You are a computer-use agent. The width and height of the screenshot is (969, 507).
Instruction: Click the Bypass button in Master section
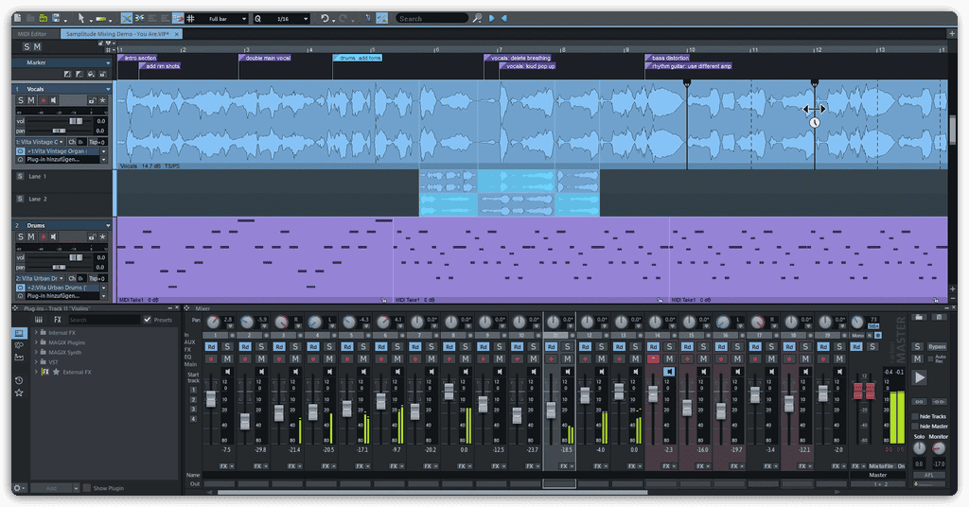click(x=937, y=346)
